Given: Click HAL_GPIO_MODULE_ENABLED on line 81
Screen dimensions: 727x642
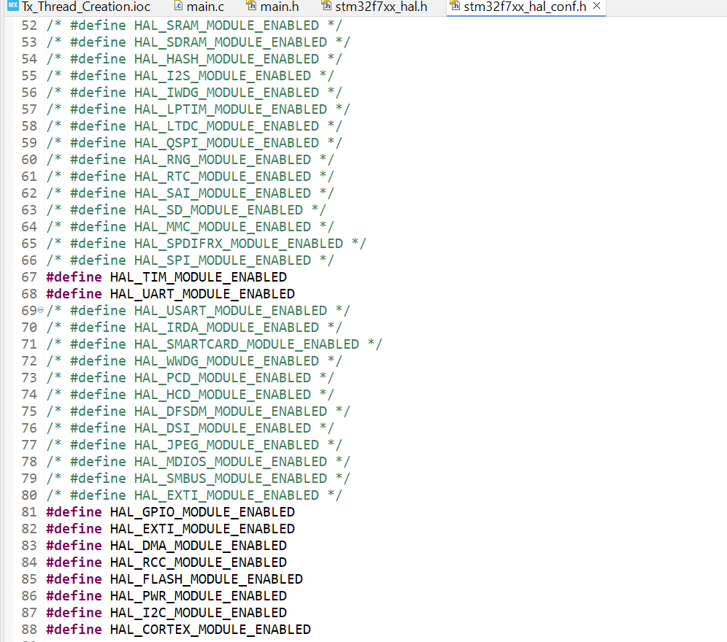Looking at the screenshot, I should 203,512.
